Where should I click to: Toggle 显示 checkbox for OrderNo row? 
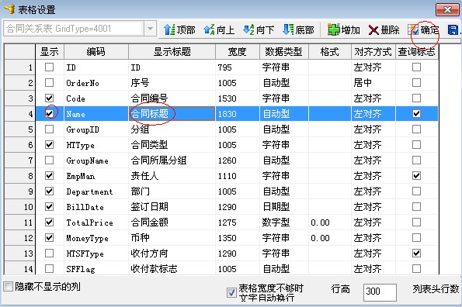(49, 83)
